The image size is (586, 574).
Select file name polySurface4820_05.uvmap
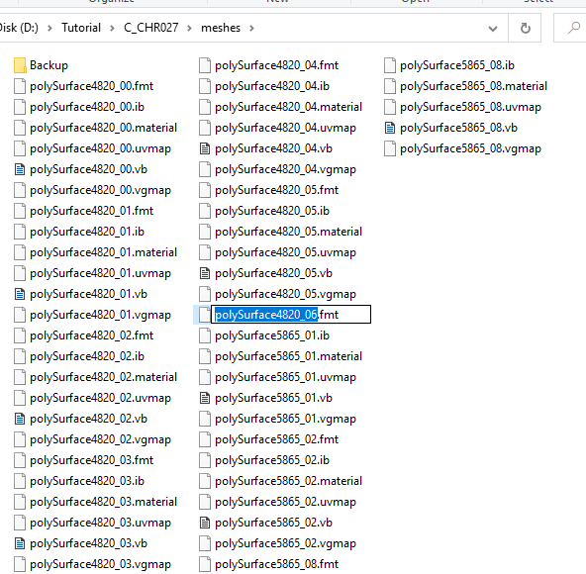click(285, 252)
